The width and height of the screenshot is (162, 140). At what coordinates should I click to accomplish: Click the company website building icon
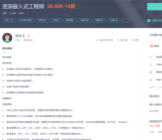tap(151, 79)
